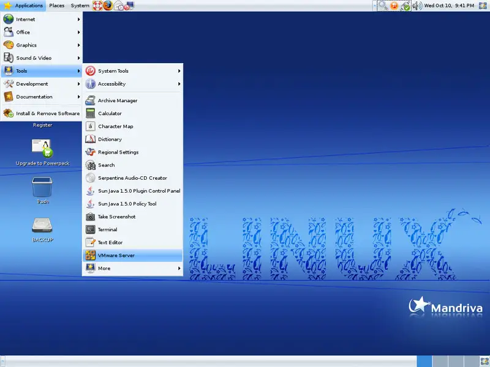Click the Take Screenshot camera icon

pos(90,217)
